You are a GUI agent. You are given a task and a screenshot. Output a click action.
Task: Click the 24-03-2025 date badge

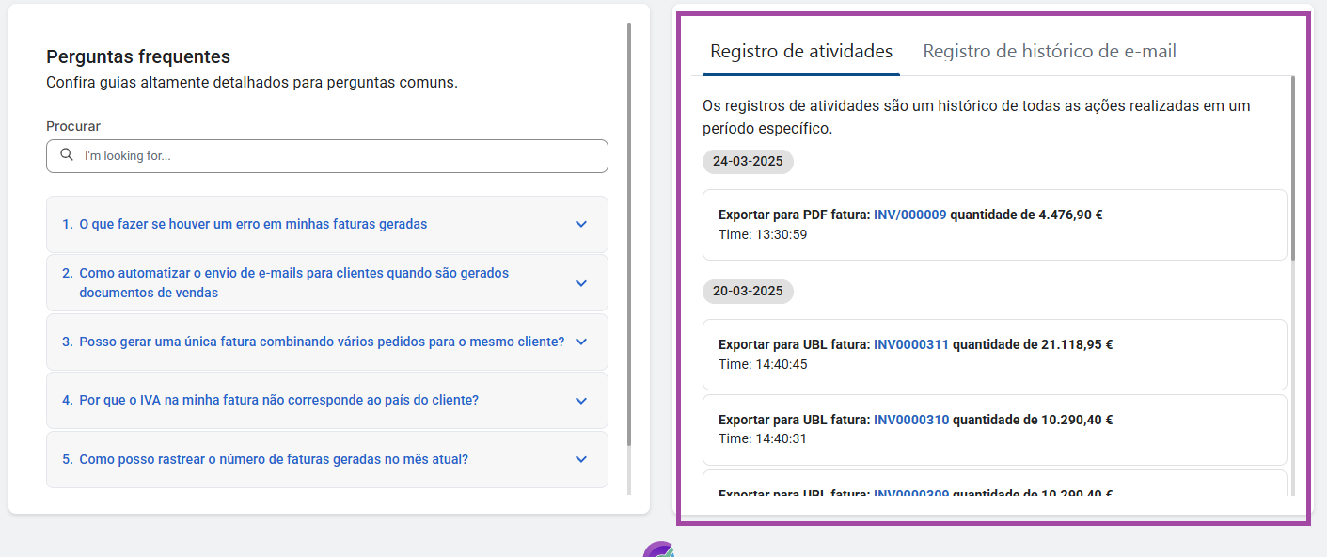coord(748,161)
